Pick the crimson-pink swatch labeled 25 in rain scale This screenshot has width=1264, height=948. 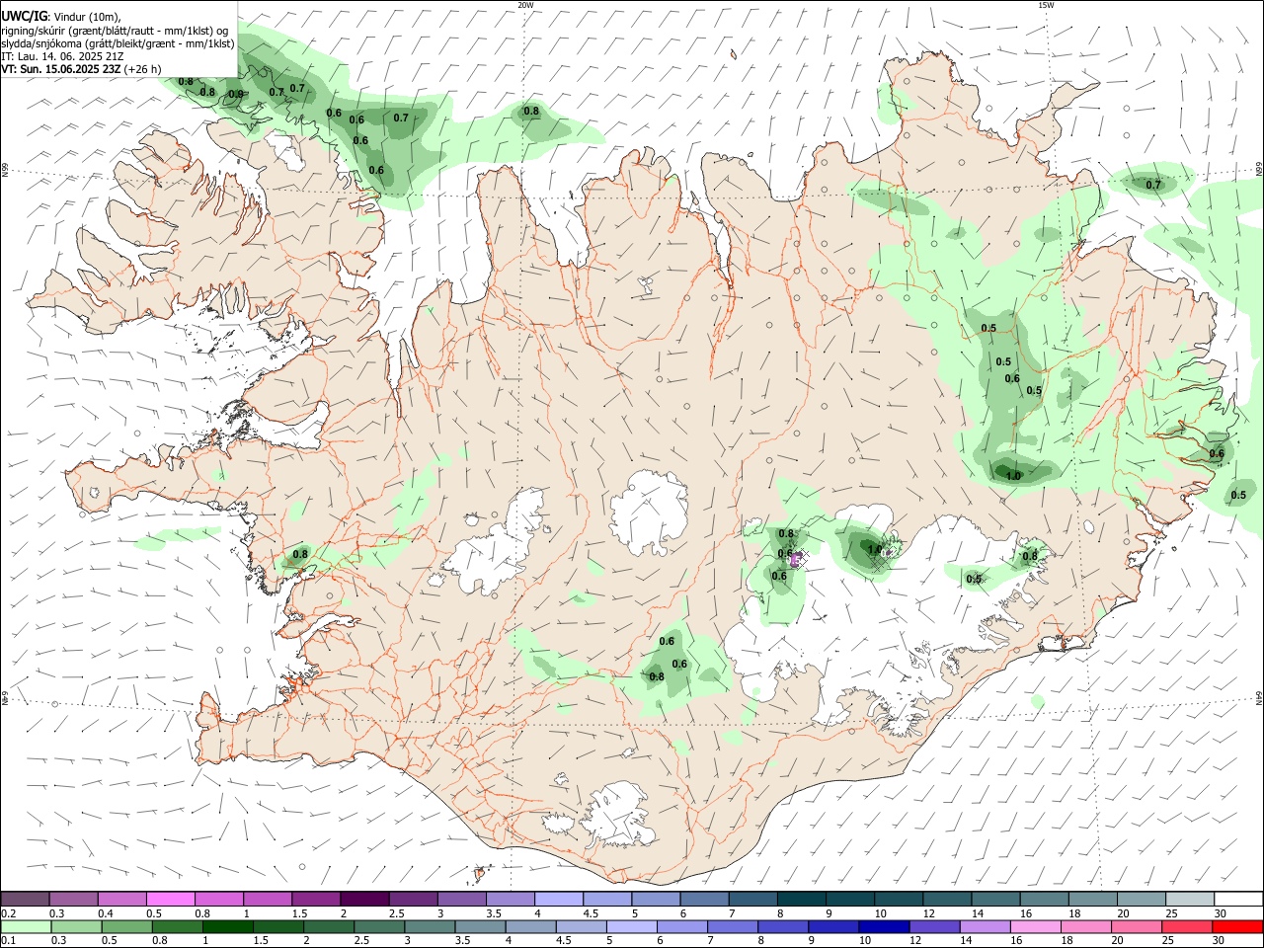(x=1186, y=926)
